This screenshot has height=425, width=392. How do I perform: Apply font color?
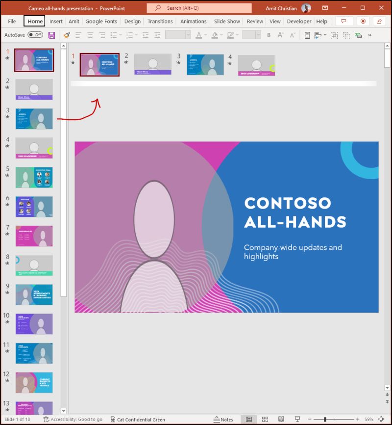click(x=199, y=35)
